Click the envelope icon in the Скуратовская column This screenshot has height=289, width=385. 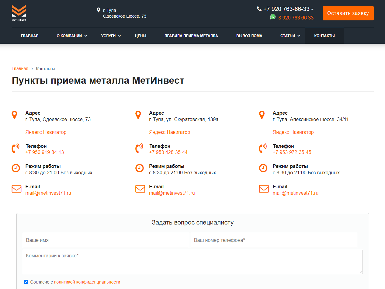tap(140, 189)
